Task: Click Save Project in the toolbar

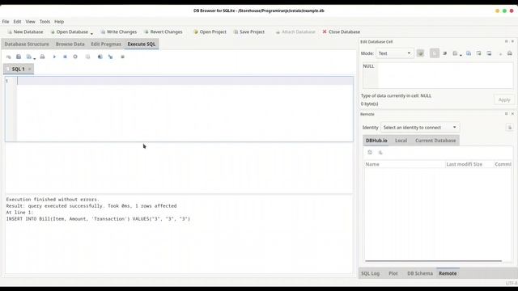Action: click(x=249, y=32)
